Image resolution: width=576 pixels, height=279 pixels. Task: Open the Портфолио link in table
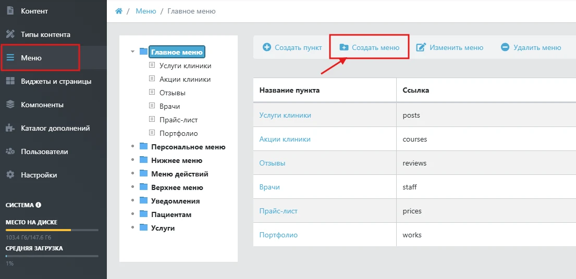278,235
